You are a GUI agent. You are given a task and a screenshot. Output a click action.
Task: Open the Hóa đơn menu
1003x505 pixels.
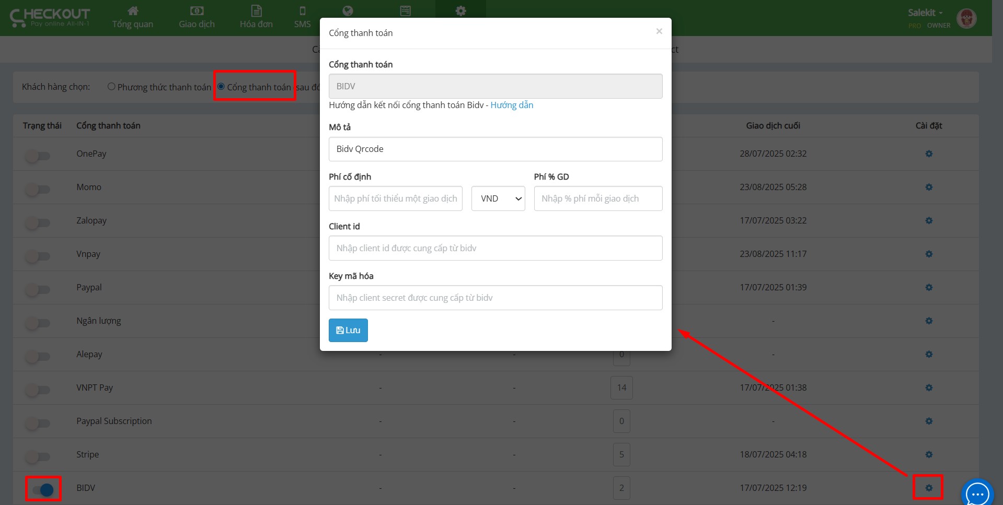[256, 17]
